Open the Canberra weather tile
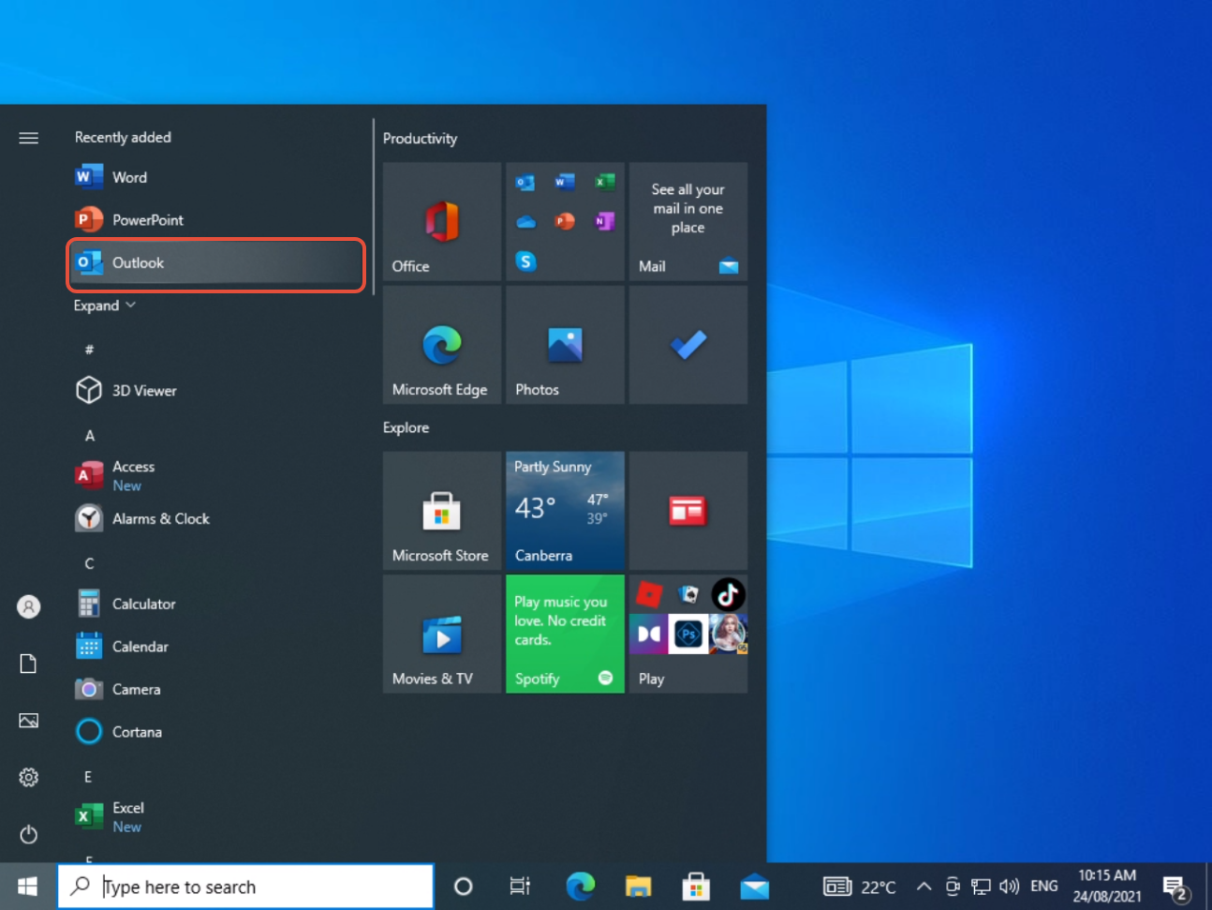Screen dimensions: 1212x910 tap(565, 511)
